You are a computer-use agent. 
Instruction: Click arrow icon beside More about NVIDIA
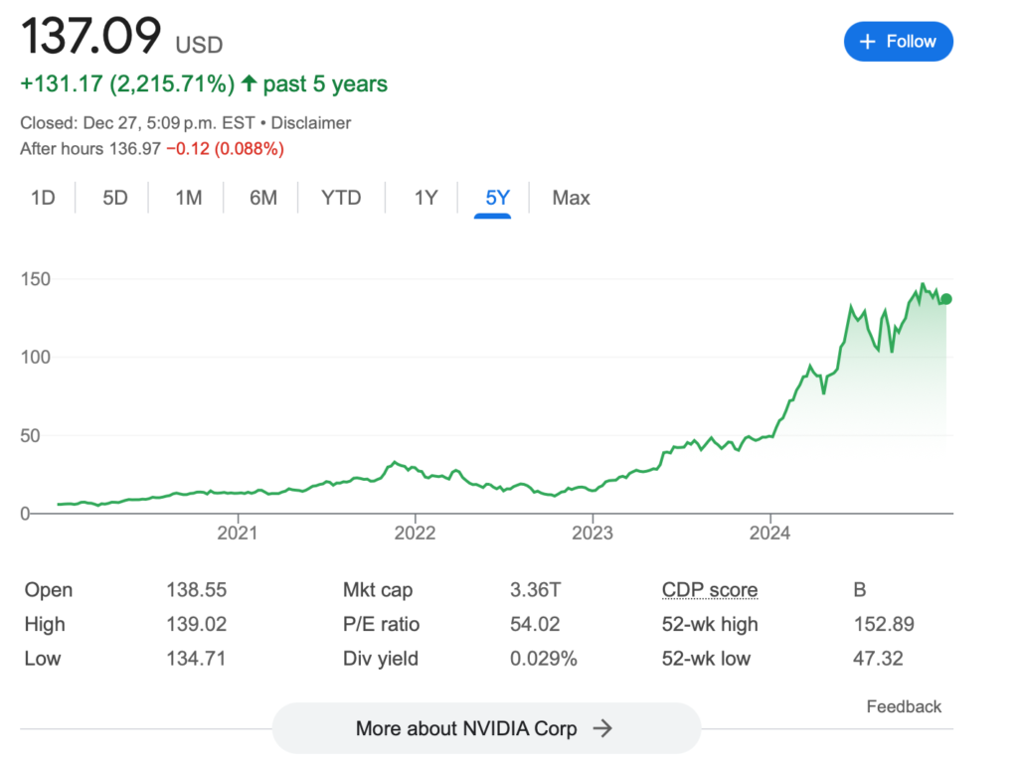pos(601,728)
